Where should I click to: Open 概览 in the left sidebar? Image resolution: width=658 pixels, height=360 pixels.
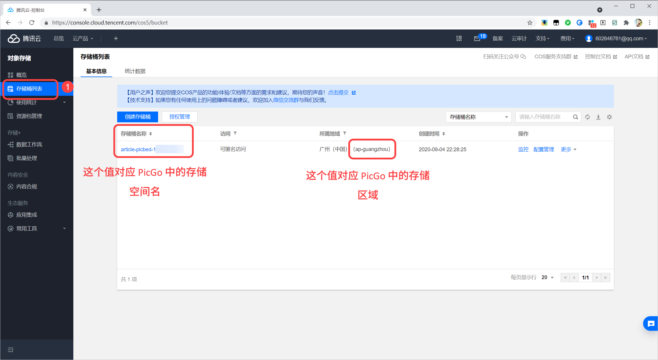tap(21, 75)
